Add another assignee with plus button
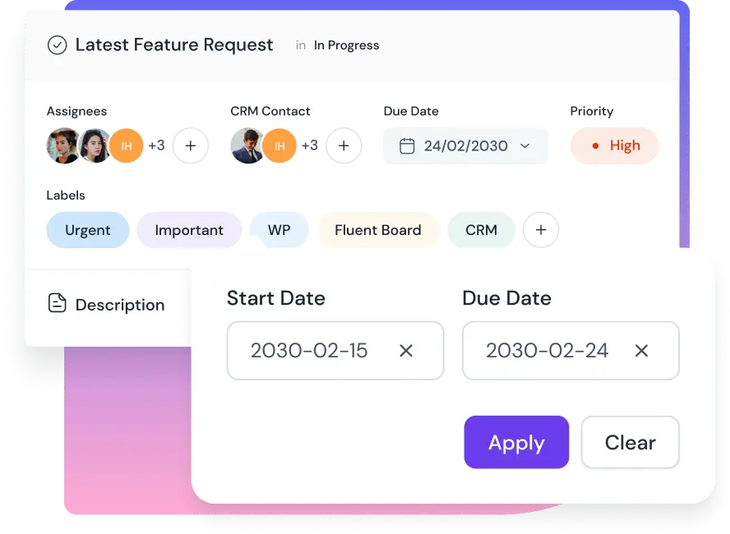Screen dimensions: 730x534 (191, 145)
